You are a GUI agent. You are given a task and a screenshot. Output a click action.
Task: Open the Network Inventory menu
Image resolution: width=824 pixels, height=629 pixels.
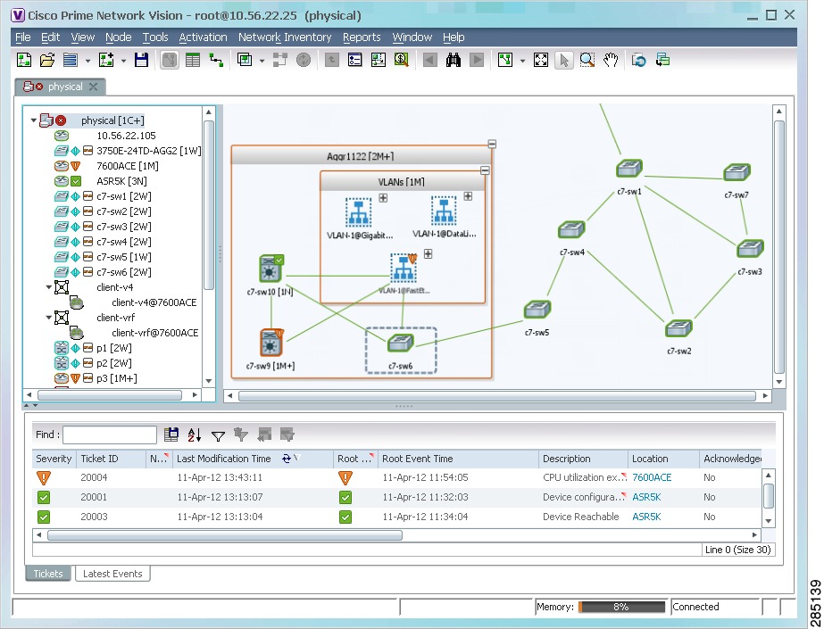(285, 37)
